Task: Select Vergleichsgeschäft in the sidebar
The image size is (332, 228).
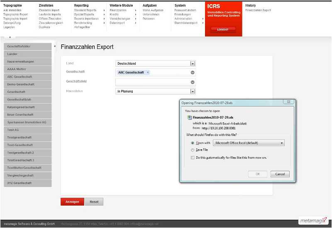Action: pos(27,175)
